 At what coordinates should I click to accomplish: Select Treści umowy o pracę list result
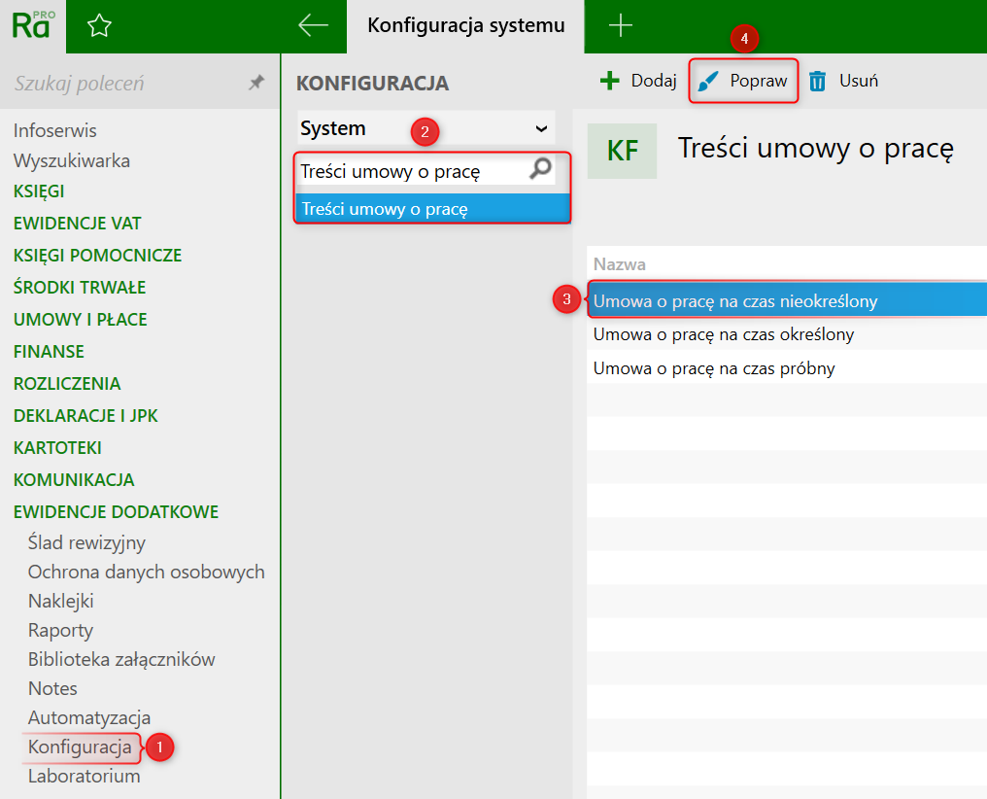pos(432,208)
